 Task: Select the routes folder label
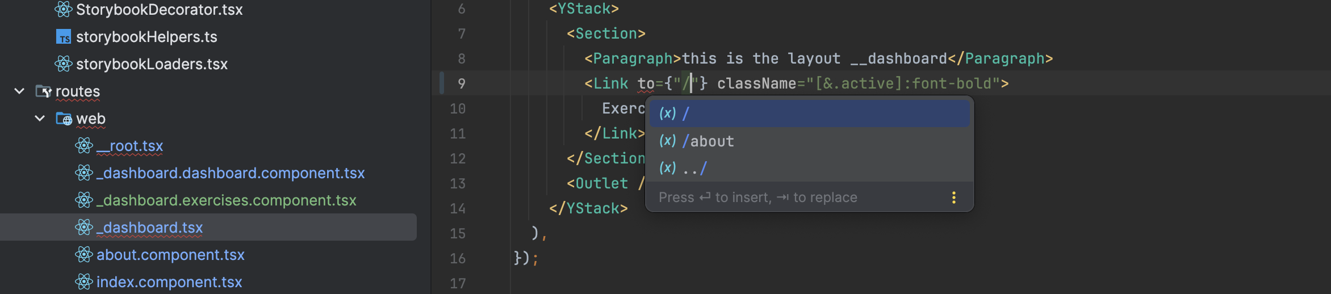(78, 91)
